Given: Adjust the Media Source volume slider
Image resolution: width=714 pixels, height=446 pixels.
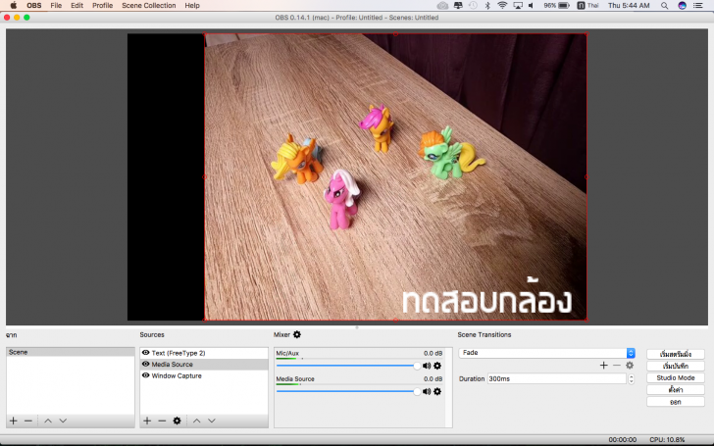Looking at the screenshot, I should pyautogui.click(x=348, y=391).
